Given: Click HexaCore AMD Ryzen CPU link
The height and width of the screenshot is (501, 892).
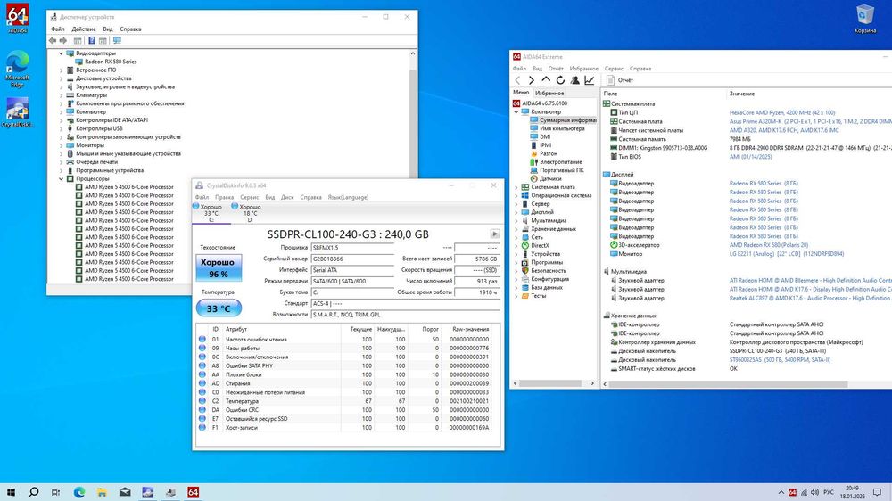Looking at the screenshot, I should [782, 112].
